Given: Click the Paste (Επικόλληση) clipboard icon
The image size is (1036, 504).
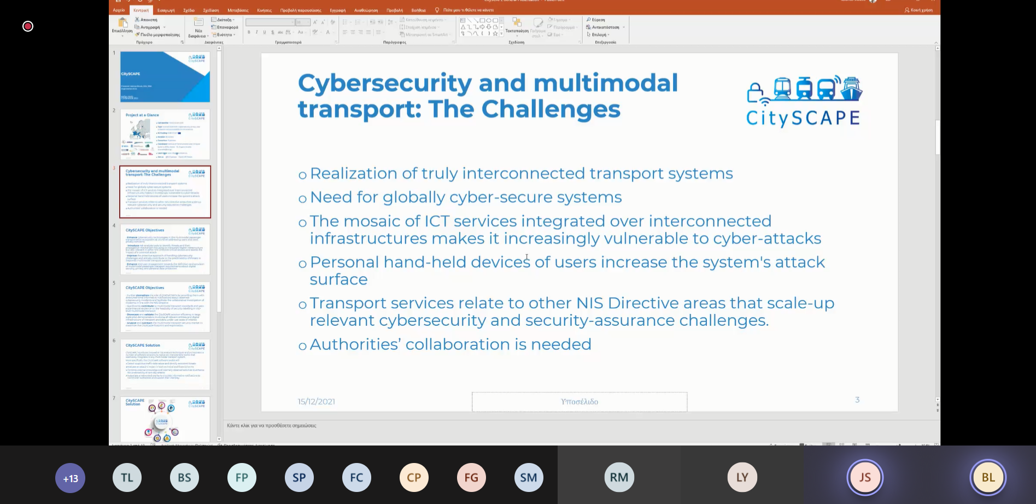Looking at the screenshot, I should point(122,24).
